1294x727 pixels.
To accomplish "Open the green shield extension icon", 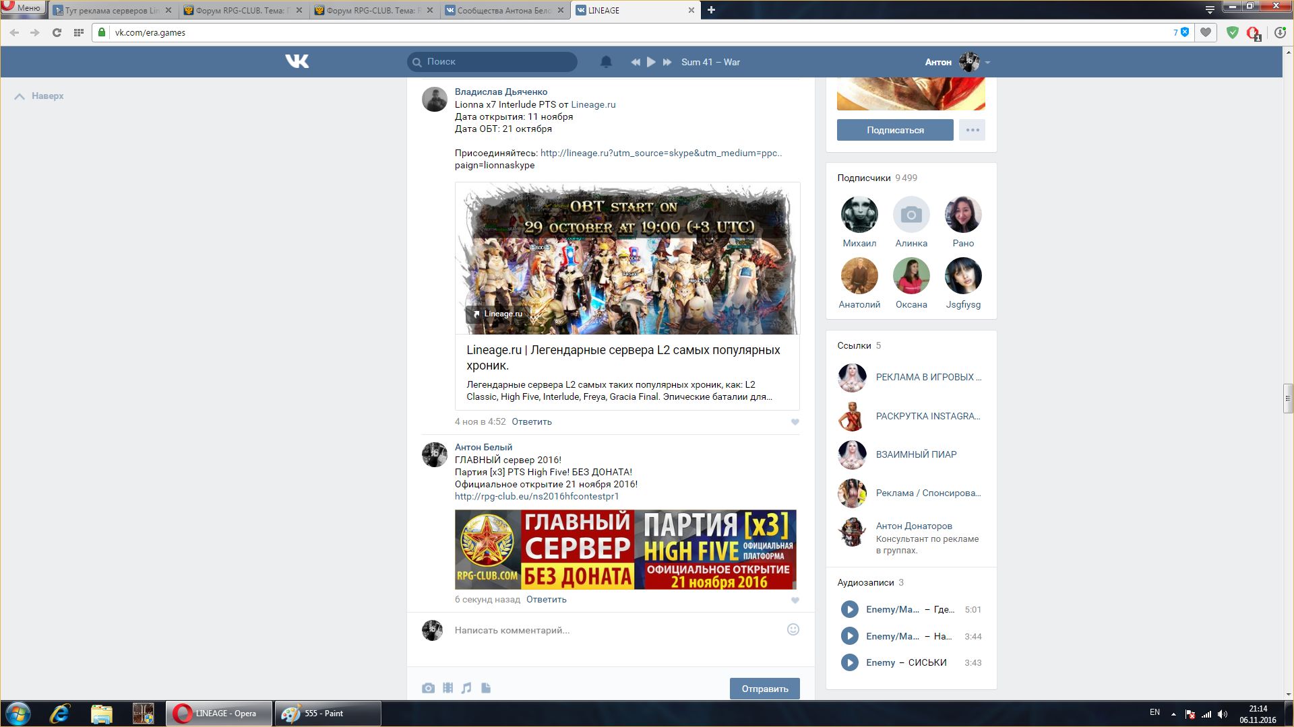I will (1232, 32).
